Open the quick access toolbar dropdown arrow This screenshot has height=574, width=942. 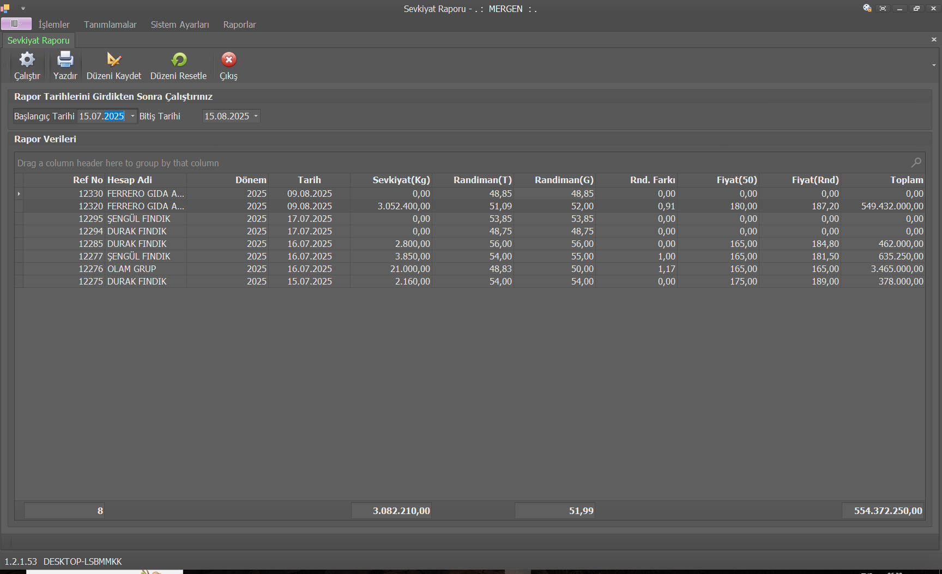click(23, 9)
